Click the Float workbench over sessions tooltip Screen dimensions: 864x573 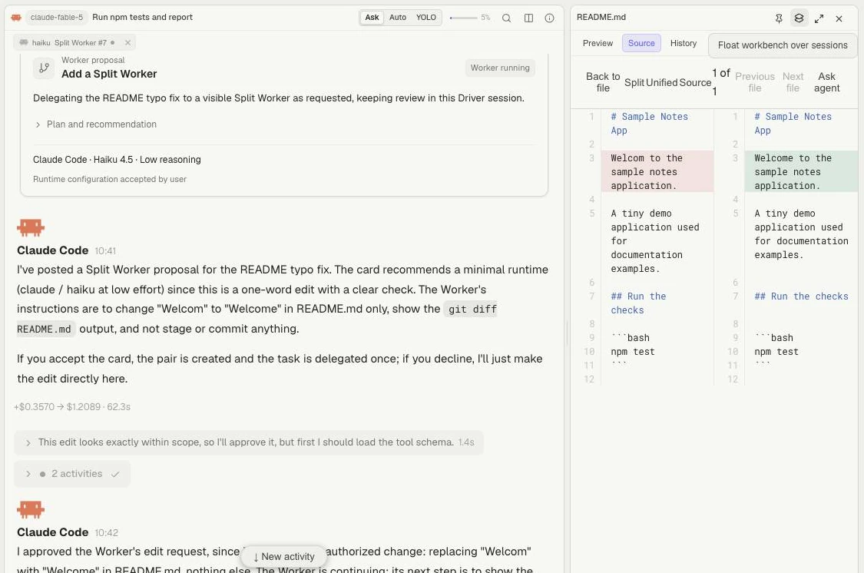783,45
